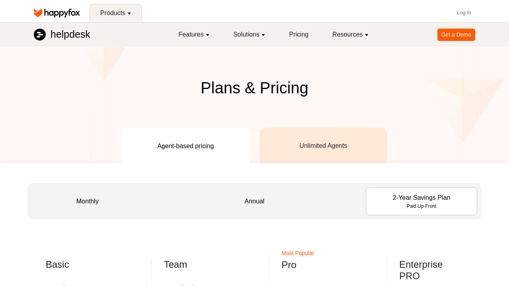Open the Resources dropdown menu
Viewport: 509px width, 286px height.
pyautogui.click(x=350, y=35)
